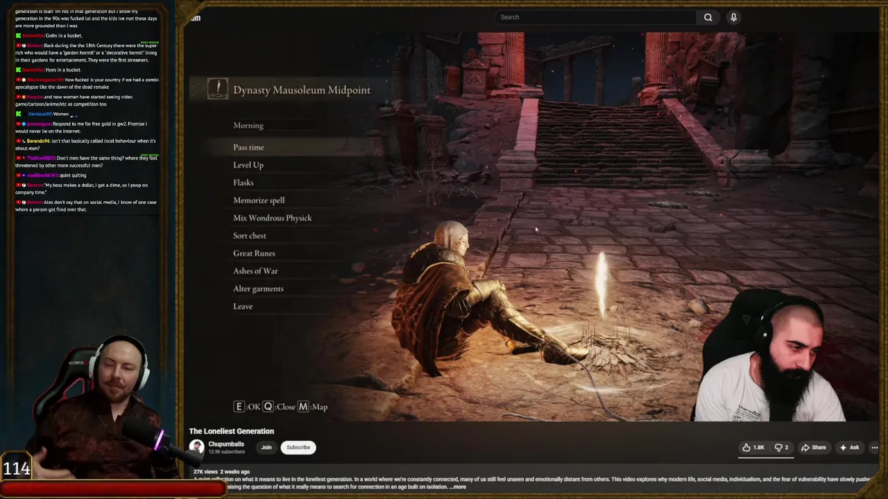Click the Ask sparkle button
The height and width of the screenshot is (499, 888).
(850, 448)
